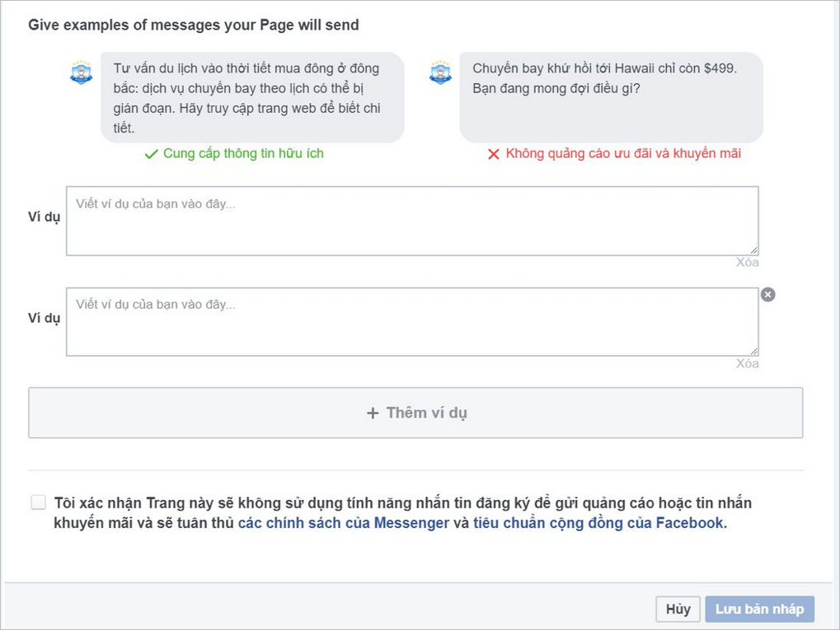The height and width of the screenshot is (630, 840).
Task: Click "Xóa" under the first example box
Action: point(747,263)
